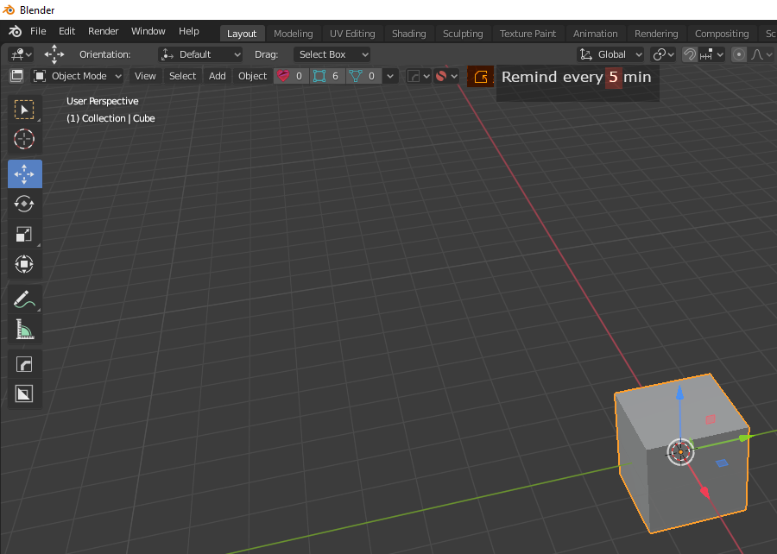
Task: Select the Select Box tool icon
Action: click(24, 110)
